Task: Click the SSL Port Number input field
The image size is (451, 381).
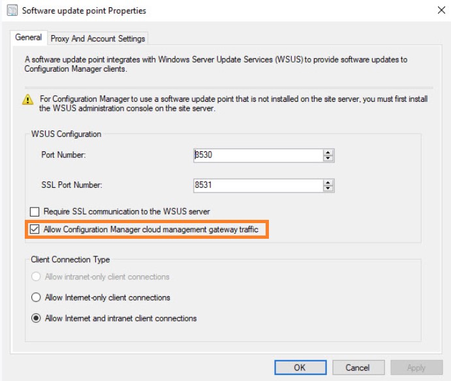Action: coord(258,185)
